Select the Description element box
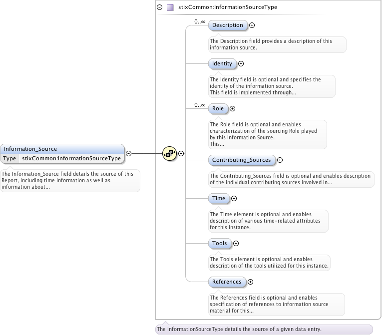 coord(227,25)
